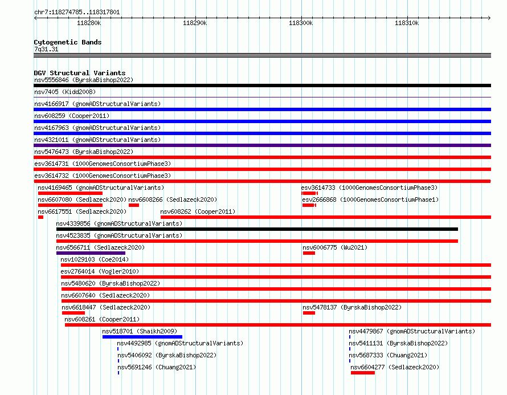Select nsv6608266 (Sedlazeck2020) label

(x=173, y=199)
